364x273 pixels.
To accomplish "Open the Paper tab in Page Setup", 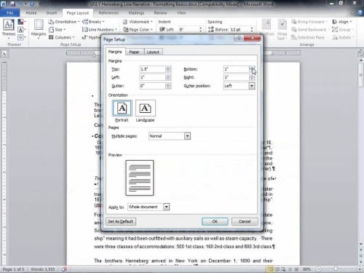I will (134, 52).
